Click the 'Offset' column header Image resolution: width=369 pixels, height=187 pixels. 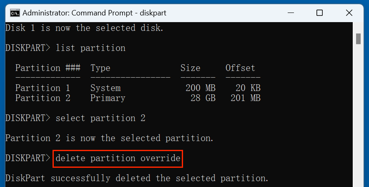(x=240, y=68)
